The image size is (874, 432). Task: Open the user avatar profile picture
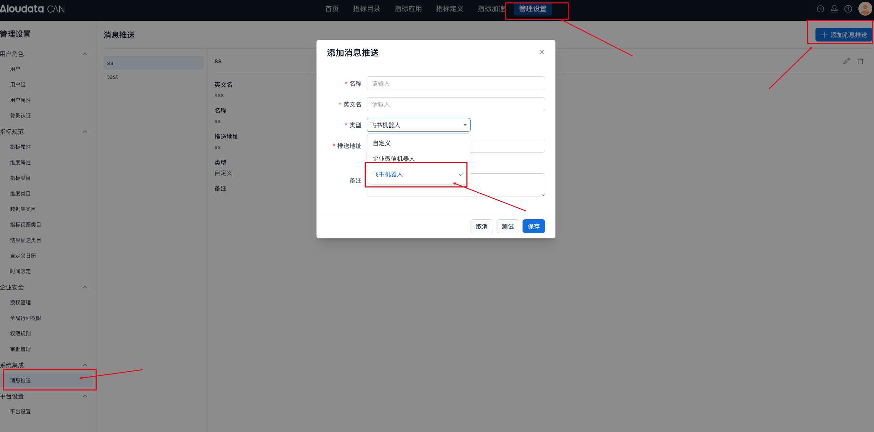pos(865,9)
